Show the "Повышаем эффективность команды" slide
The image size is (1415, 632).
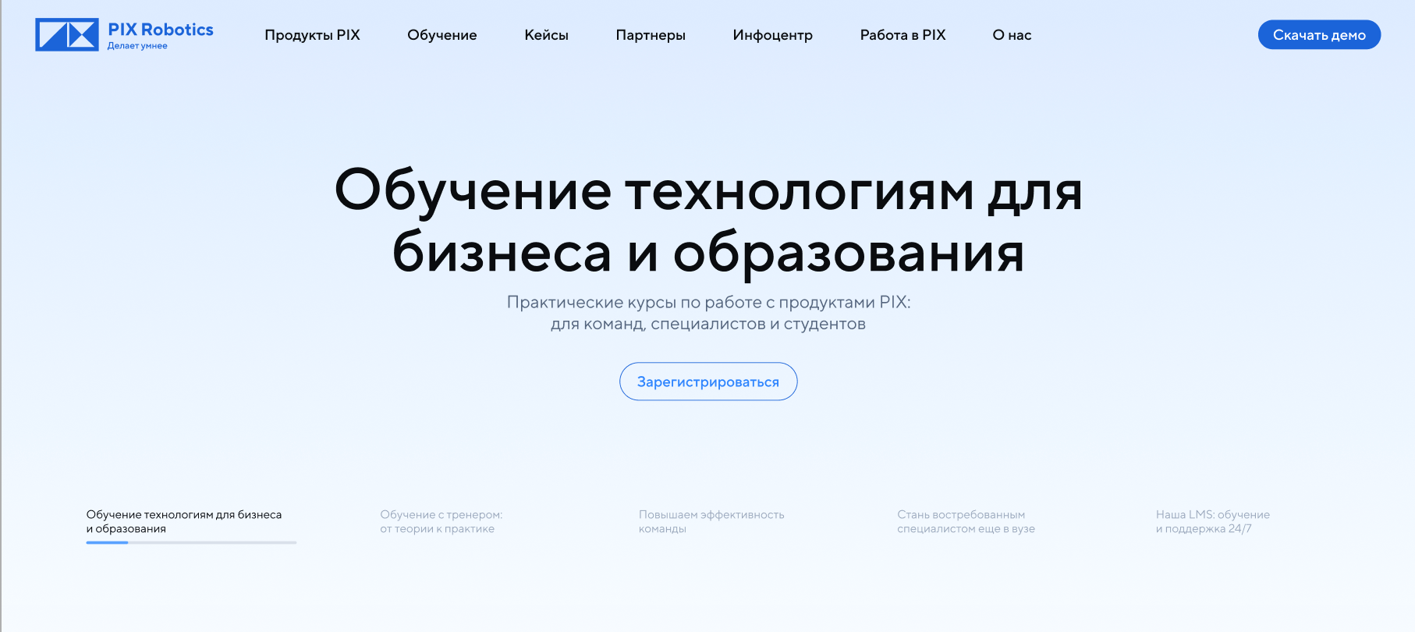[x=711, y=521]
